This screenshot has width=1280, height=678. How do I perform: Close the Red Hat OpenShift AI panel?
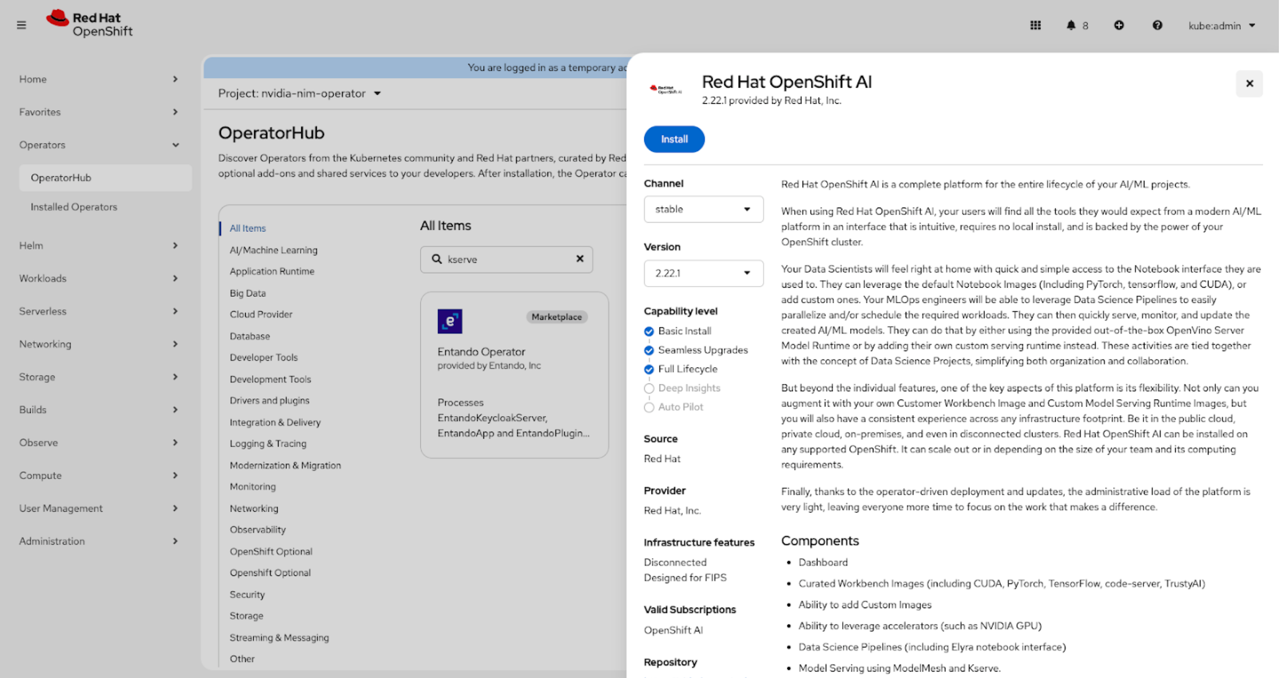[1249, 83]
